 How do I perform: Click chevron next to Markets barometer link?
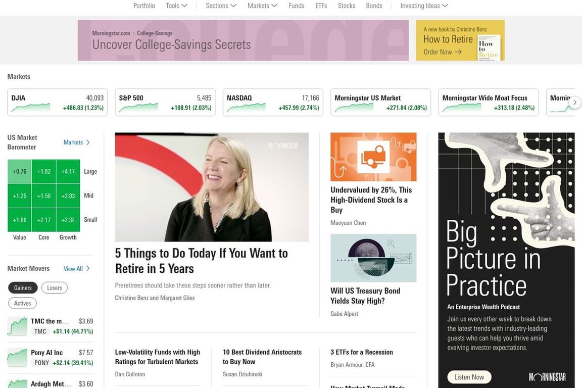pyautogui.click(x=88, y=142)
